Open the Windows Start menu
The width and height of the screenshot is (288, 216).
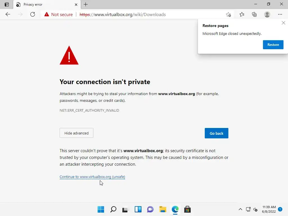(x=101, y=209)
